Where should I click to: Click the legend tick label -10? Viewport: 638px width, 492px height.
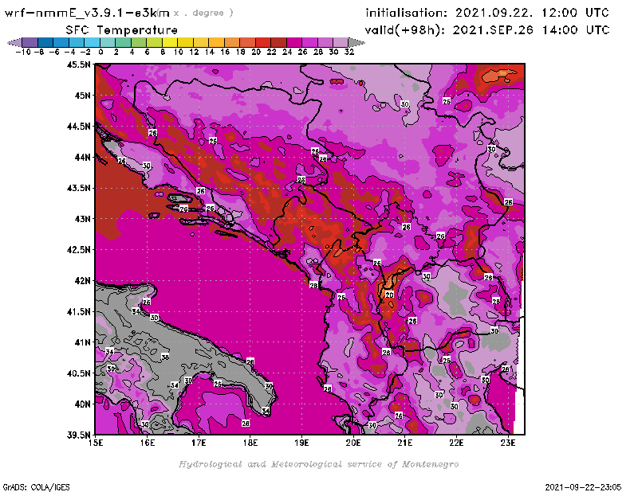click(23, 52)
